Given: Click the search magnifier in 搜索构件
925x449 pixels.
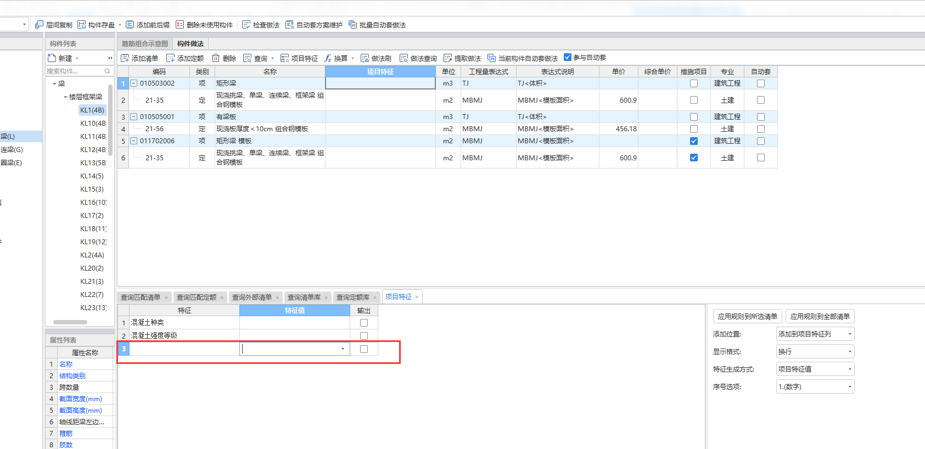Looking at the screenshot, I should (108, 71).
